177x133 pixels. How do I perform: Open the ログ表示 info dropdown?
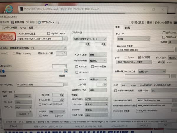[57, 112]
